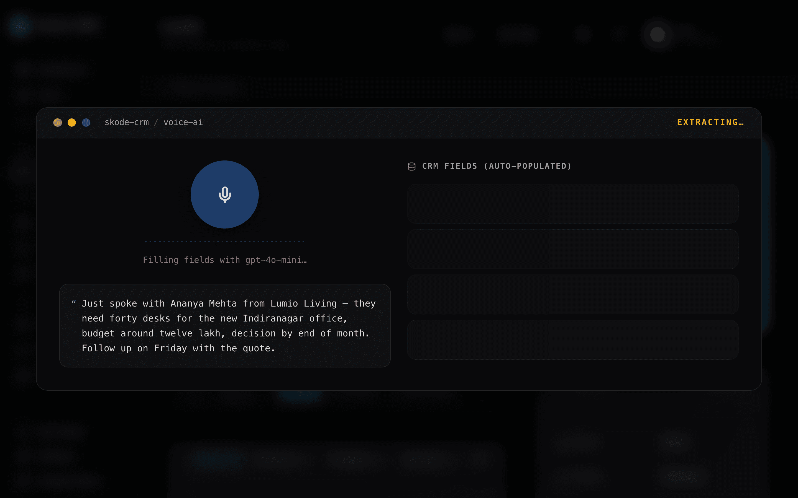
Task: Click the first muted-orange window dot
Action: pos(58,123)
